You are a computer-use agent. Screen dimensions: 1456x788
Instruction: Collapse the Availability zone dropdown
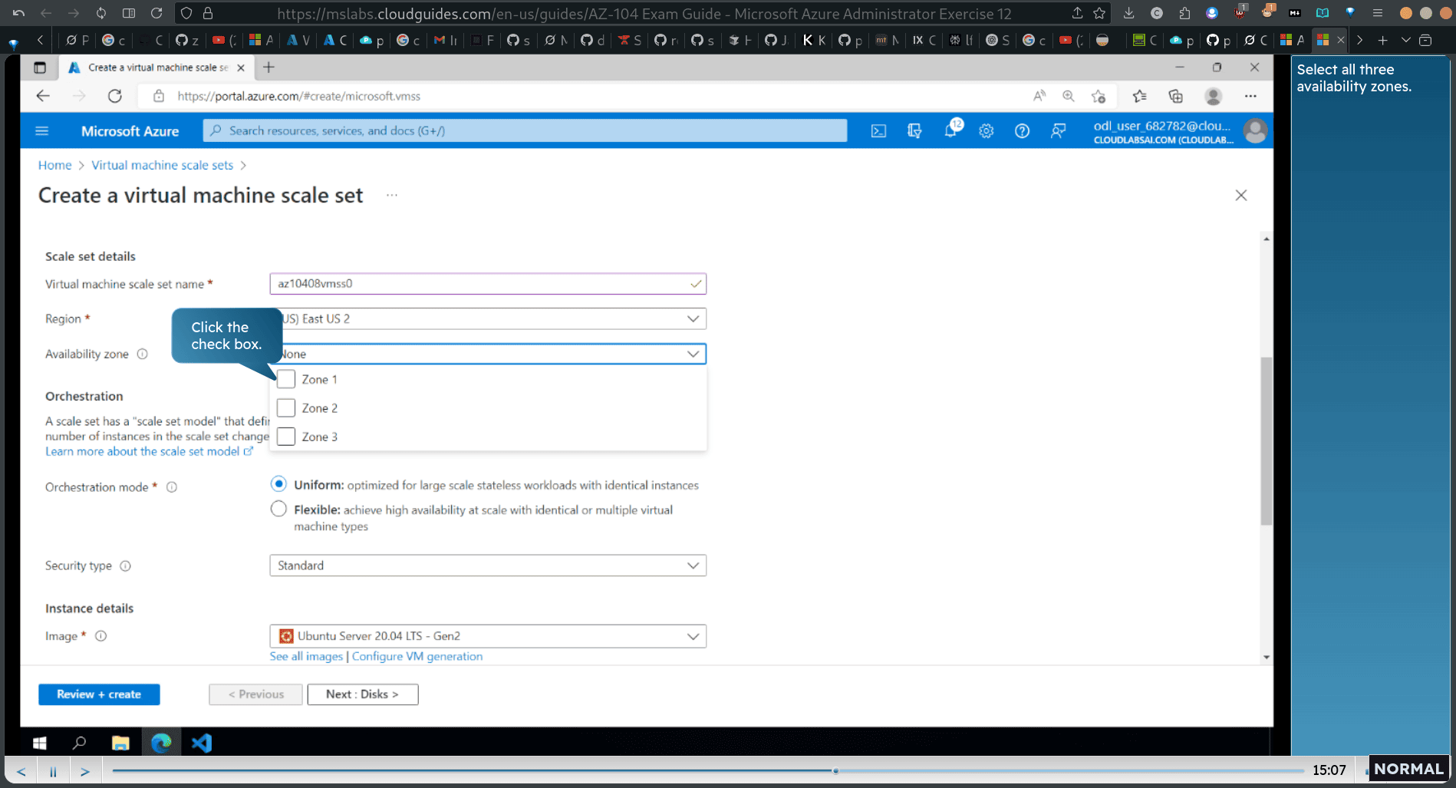(x=488, y=354)
